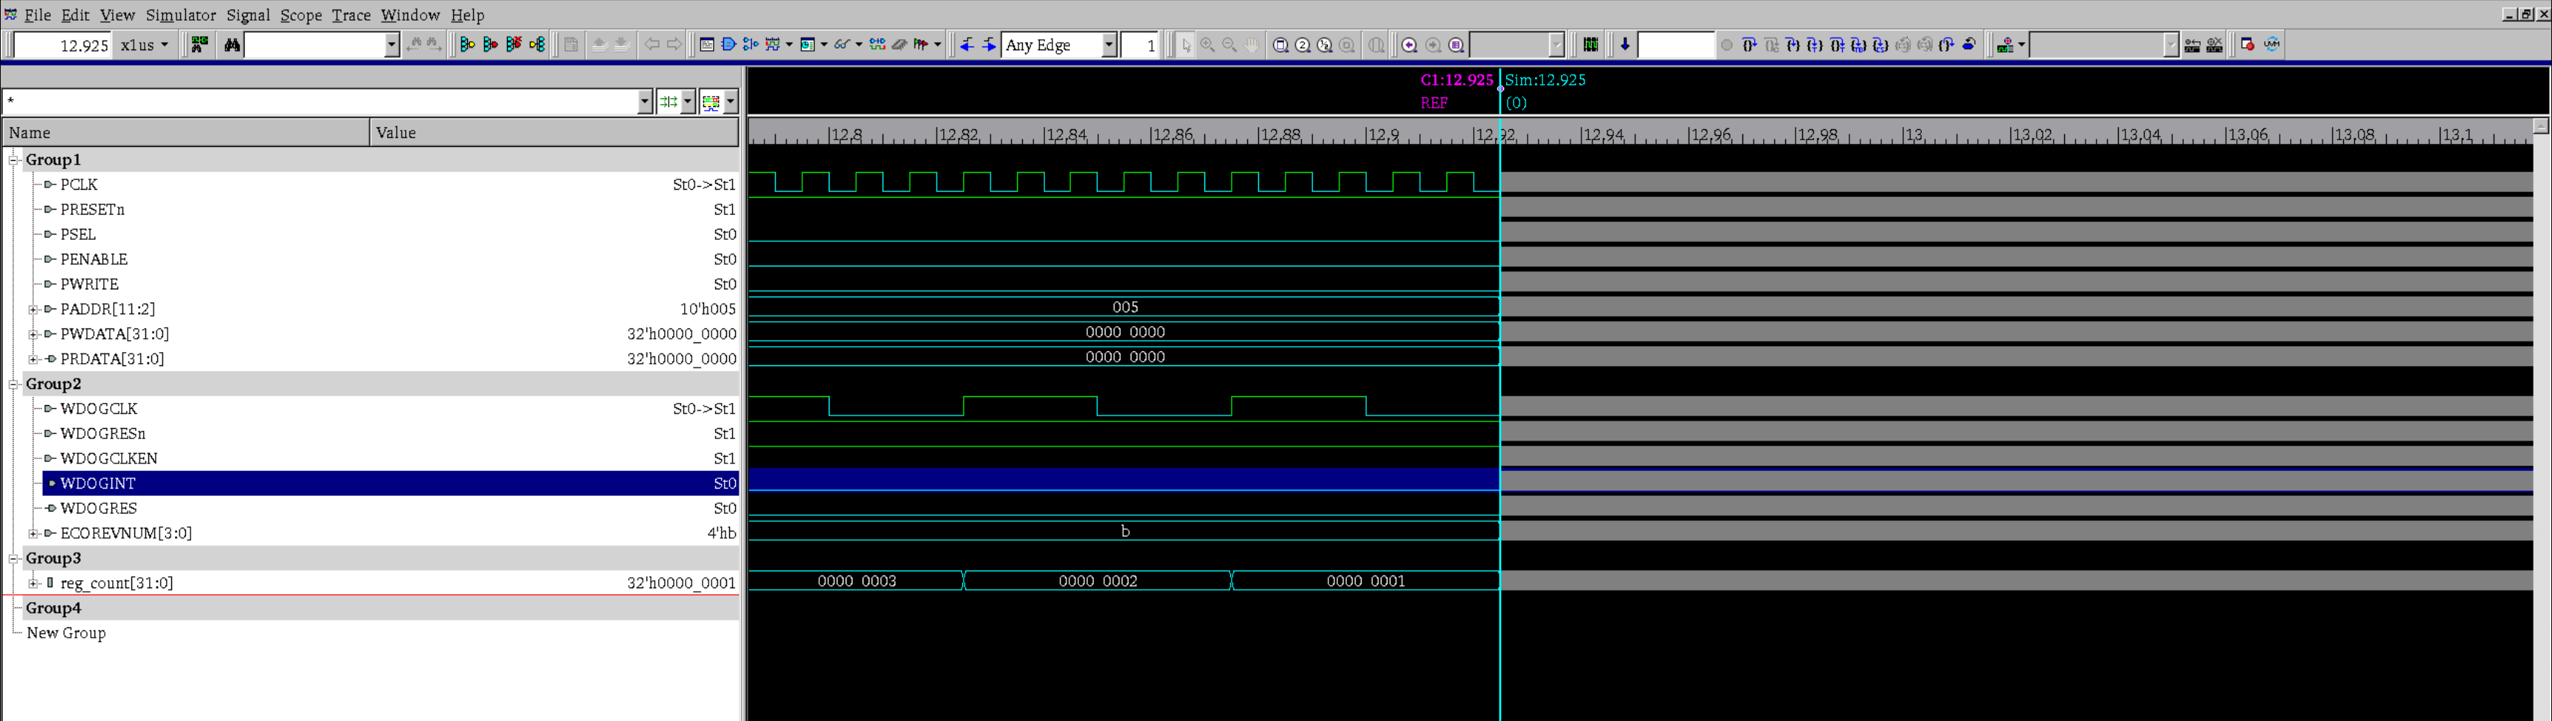Click the zoom out magnifier icon
This screenshot has width=2552, height=721.
pos(1230,44)
